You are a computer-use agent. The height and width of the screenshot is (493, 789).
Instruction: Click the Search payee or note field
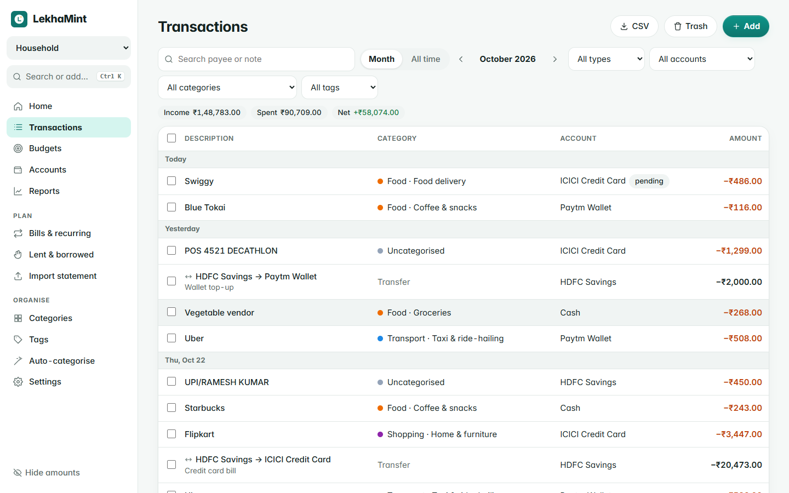(x=256, y=59)
